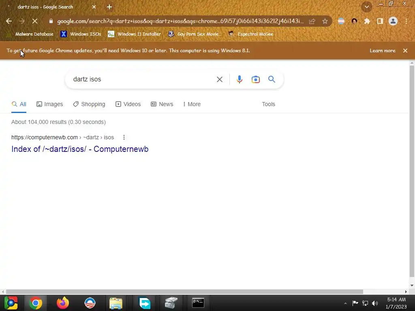Open Windows ISOs bookmark
Viewport: 415px width, 311px height.
[81, 34]
